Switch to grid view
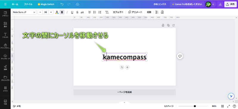 (223, 106)
